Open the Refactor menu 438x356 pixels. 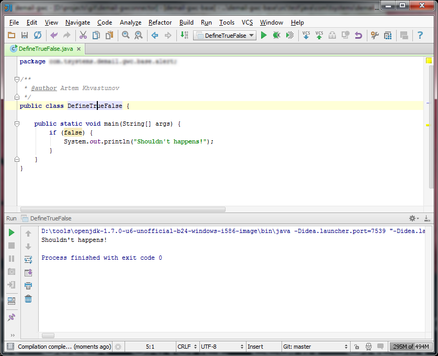(160, 23)
